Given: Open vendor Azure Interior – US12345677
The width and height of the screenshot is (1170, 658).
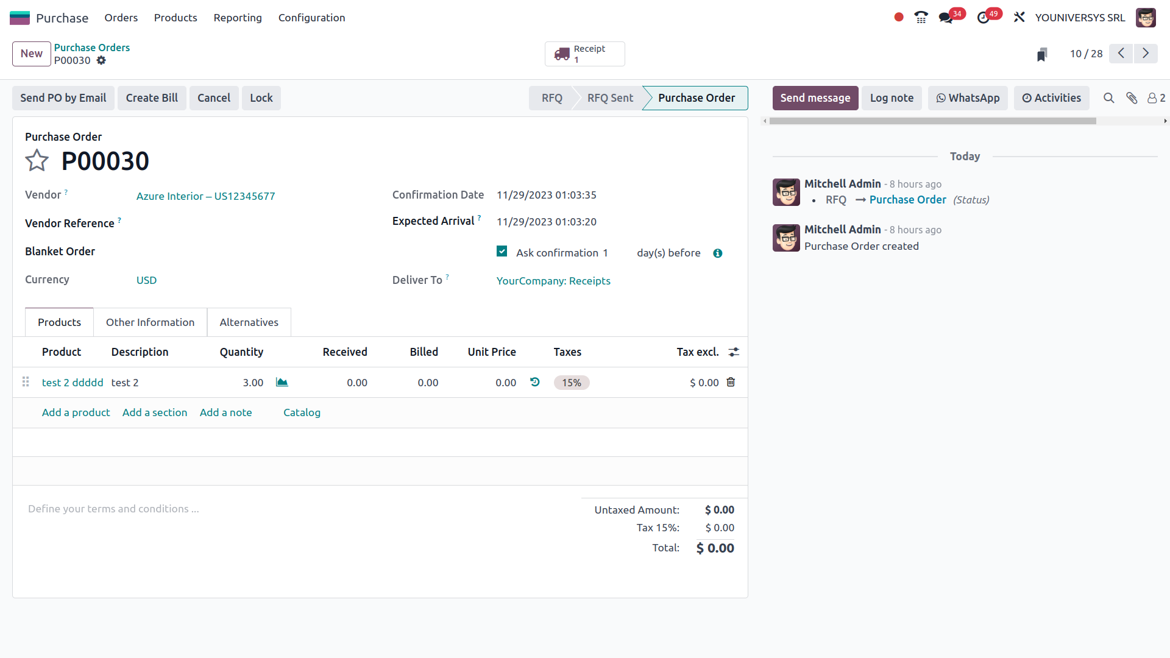Looking at the screenshot, I should click(205, 196).
